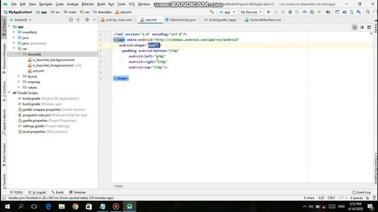The height and width of the screenshot is (212, 378).
Task: Switch editor to Design view mode
Action: tap(369, 28)
